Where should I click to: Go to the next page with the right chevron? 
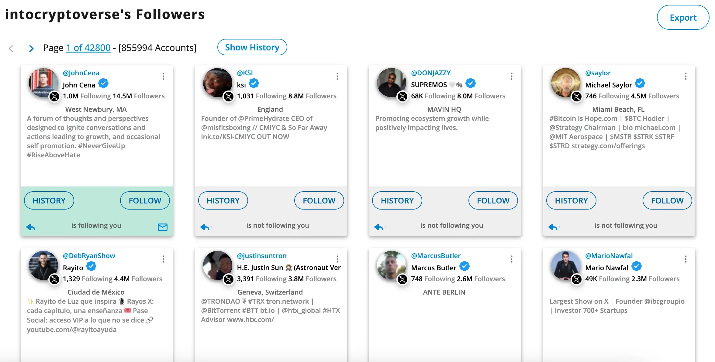pyautogui.click(x=31, y=49)
